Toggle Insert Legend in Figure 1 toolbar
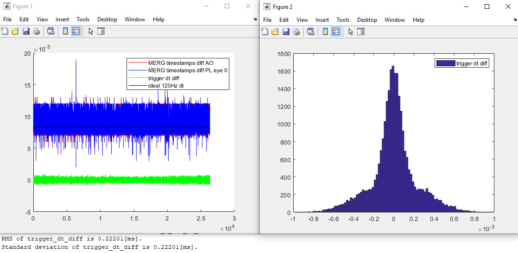This screenshot has width=518, height=253. pos(76,32)
